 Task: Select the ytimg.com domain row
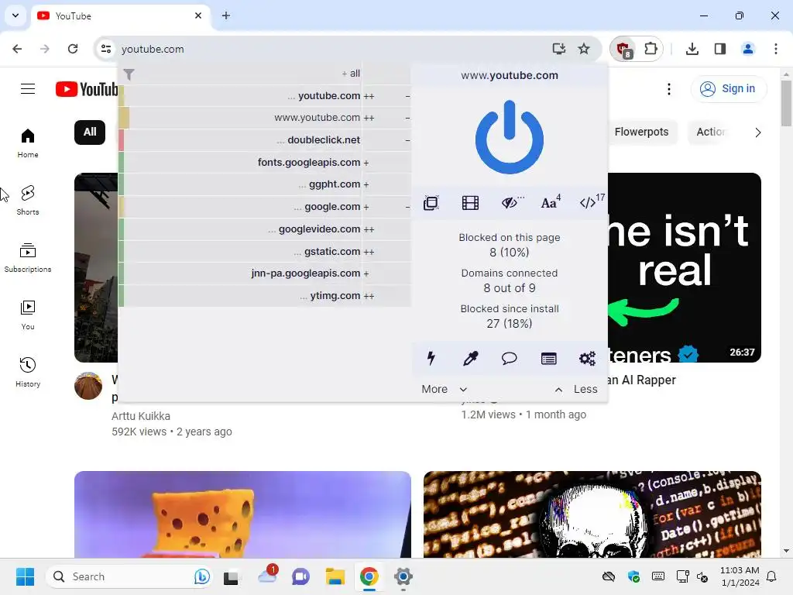[x=265, y=295]
